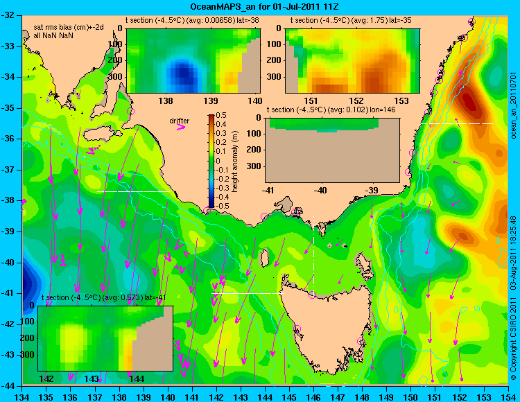
Task: Click x-axis label 142 in lat=-41 section
Action: 46,378
